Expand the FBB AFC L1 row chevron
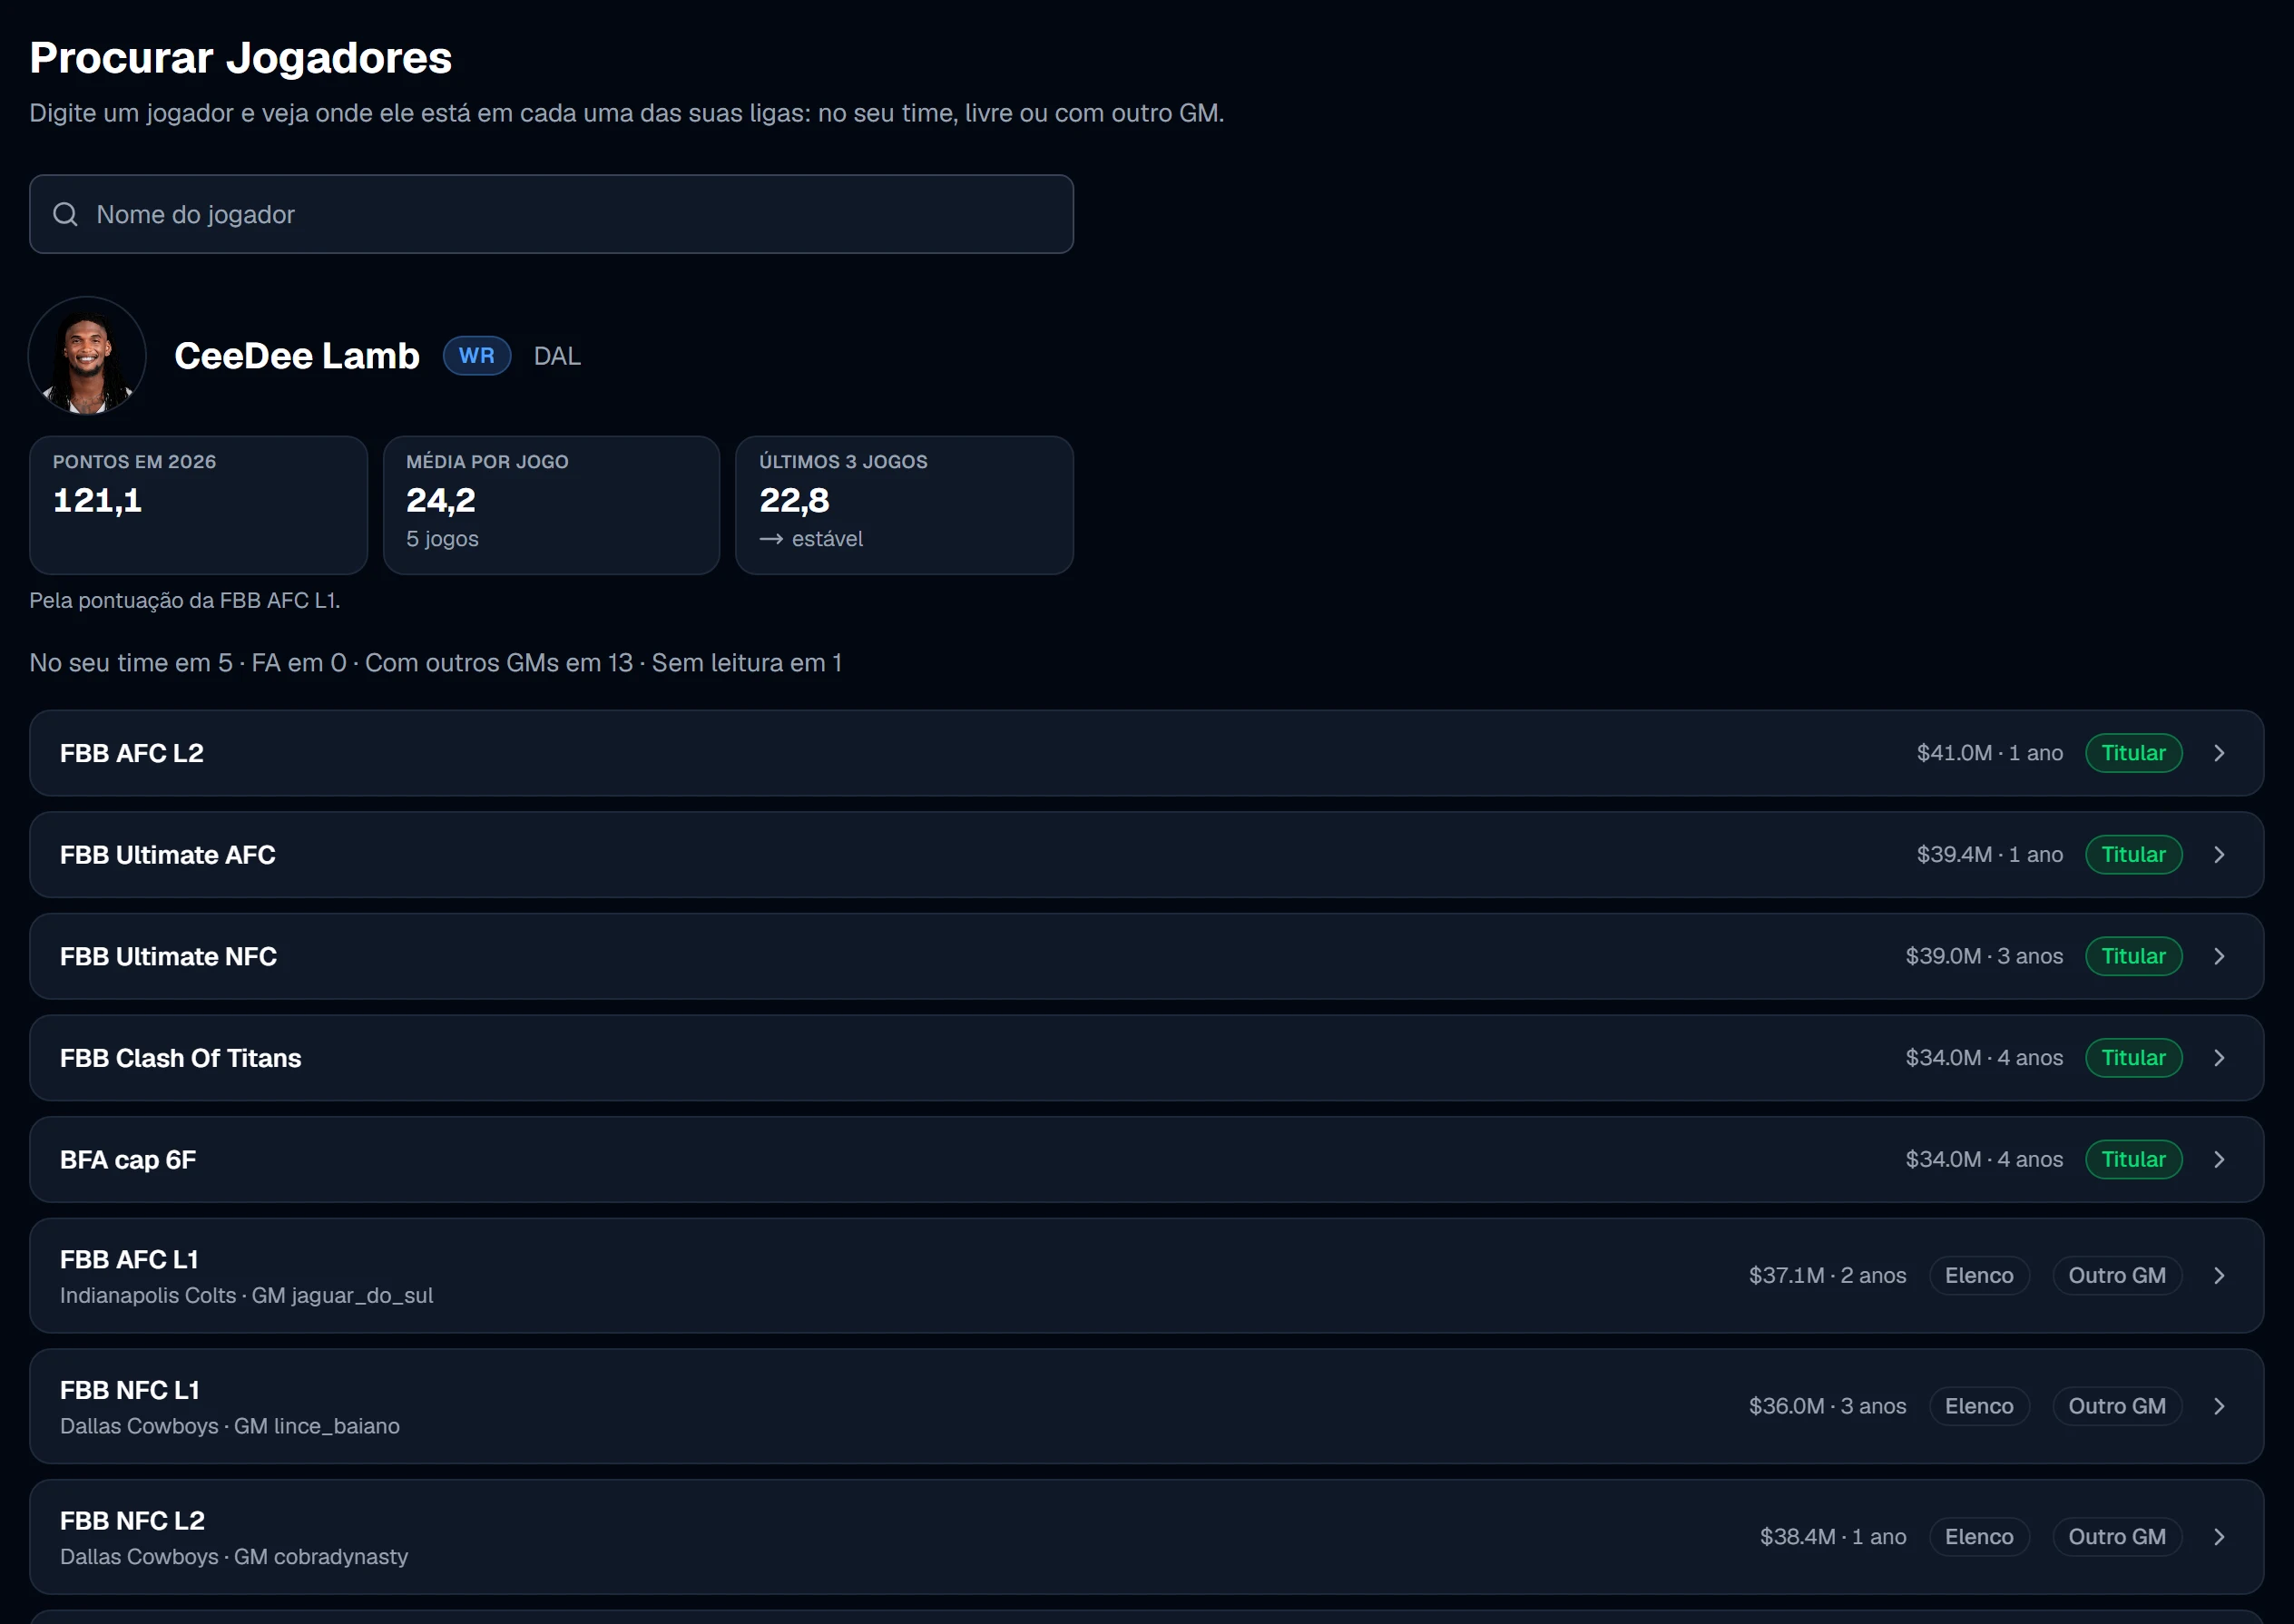 click(x=2218, y=1275)
